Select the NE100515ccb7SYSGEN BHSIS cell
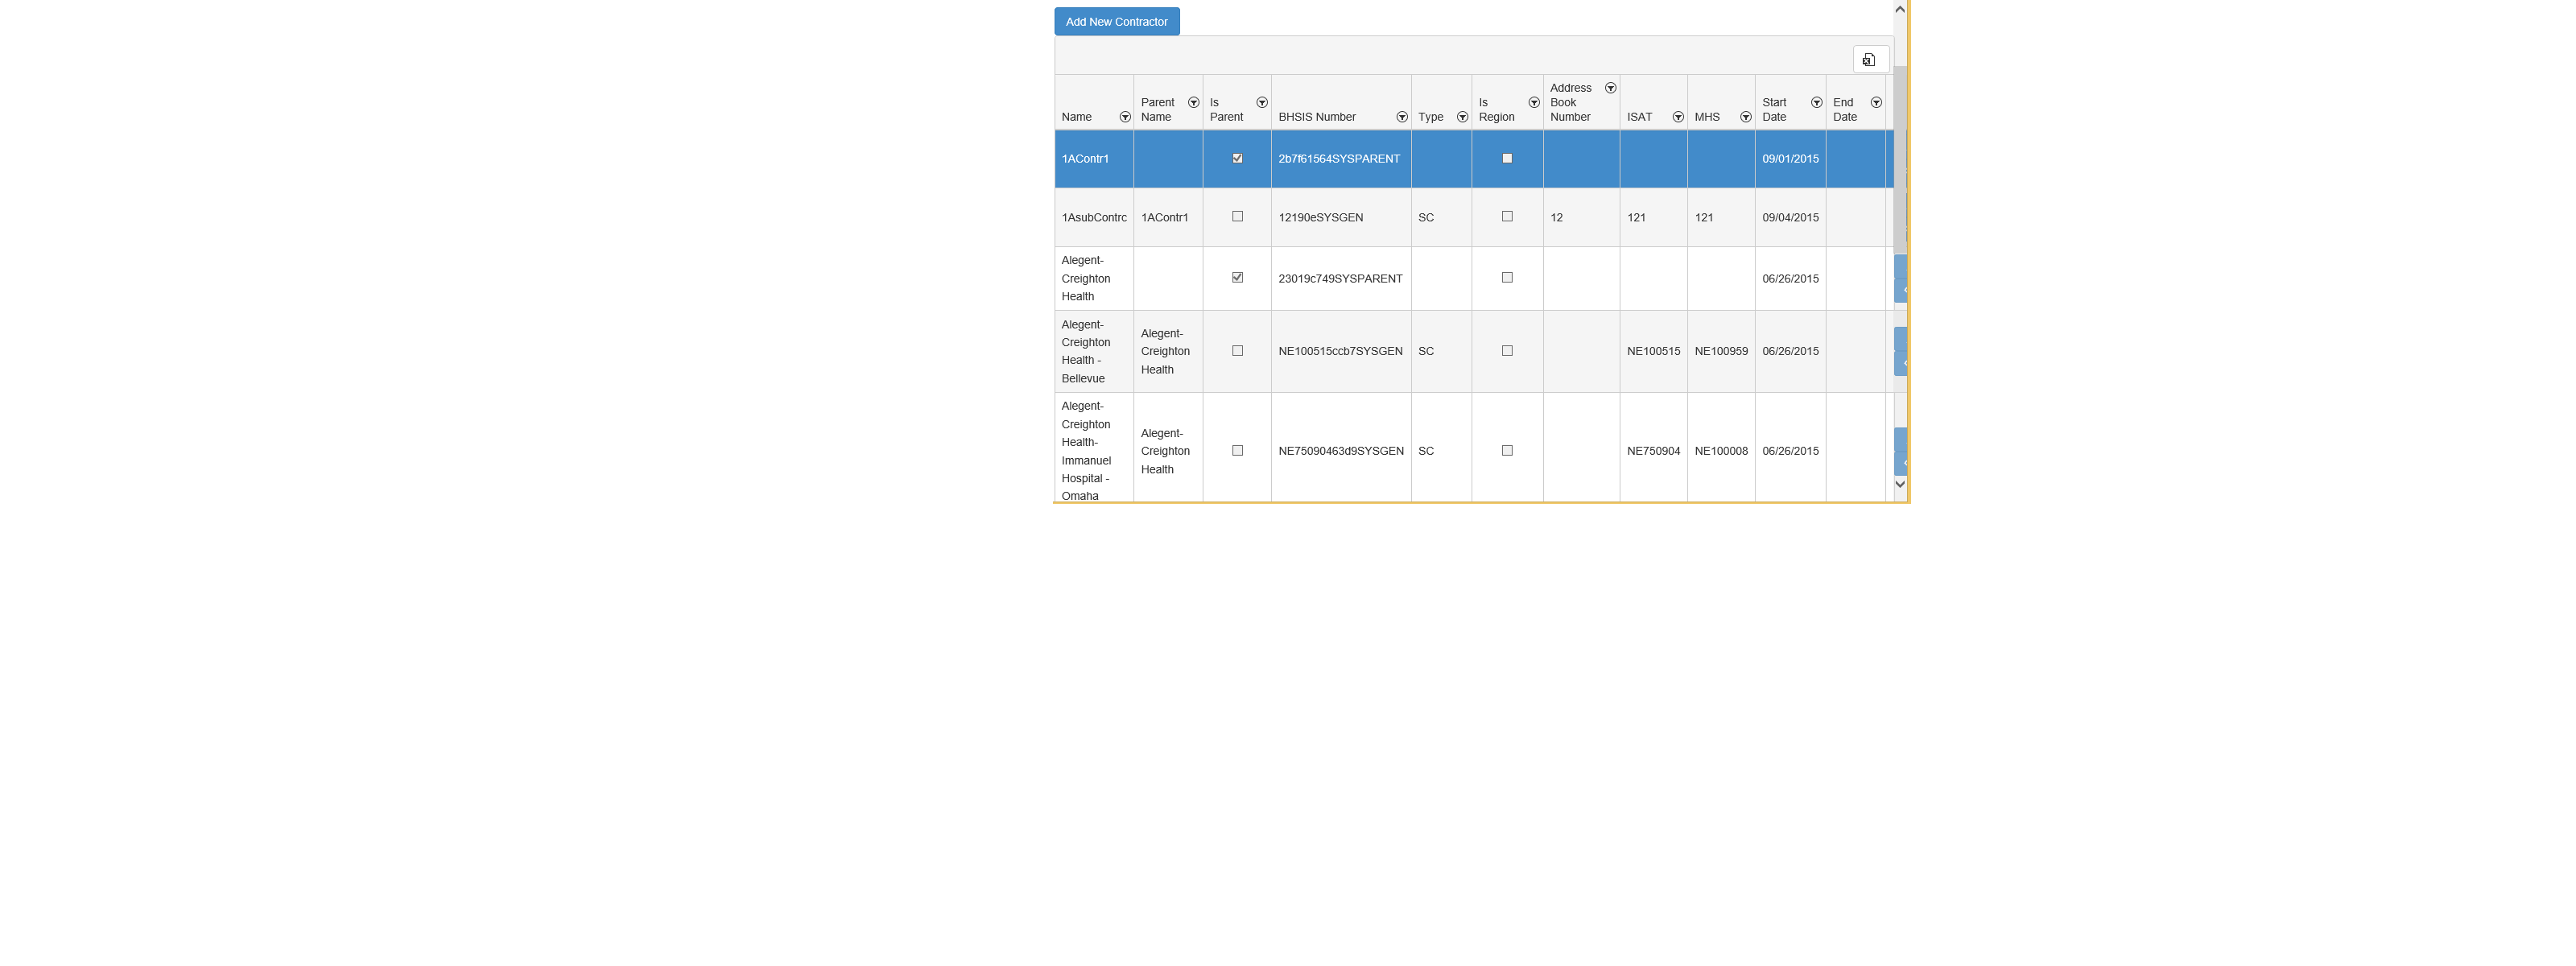 point(1340,352)
